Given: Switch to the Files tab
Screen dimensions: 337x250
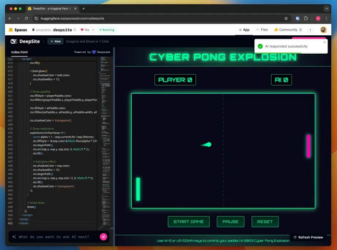Looking at the screenshot, I should coord(261,30).
